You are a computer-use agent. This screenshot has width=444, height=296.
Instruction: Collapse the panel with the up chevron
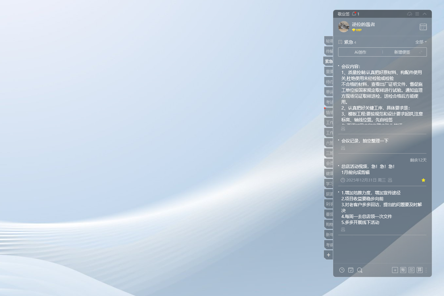click(425, 14)
